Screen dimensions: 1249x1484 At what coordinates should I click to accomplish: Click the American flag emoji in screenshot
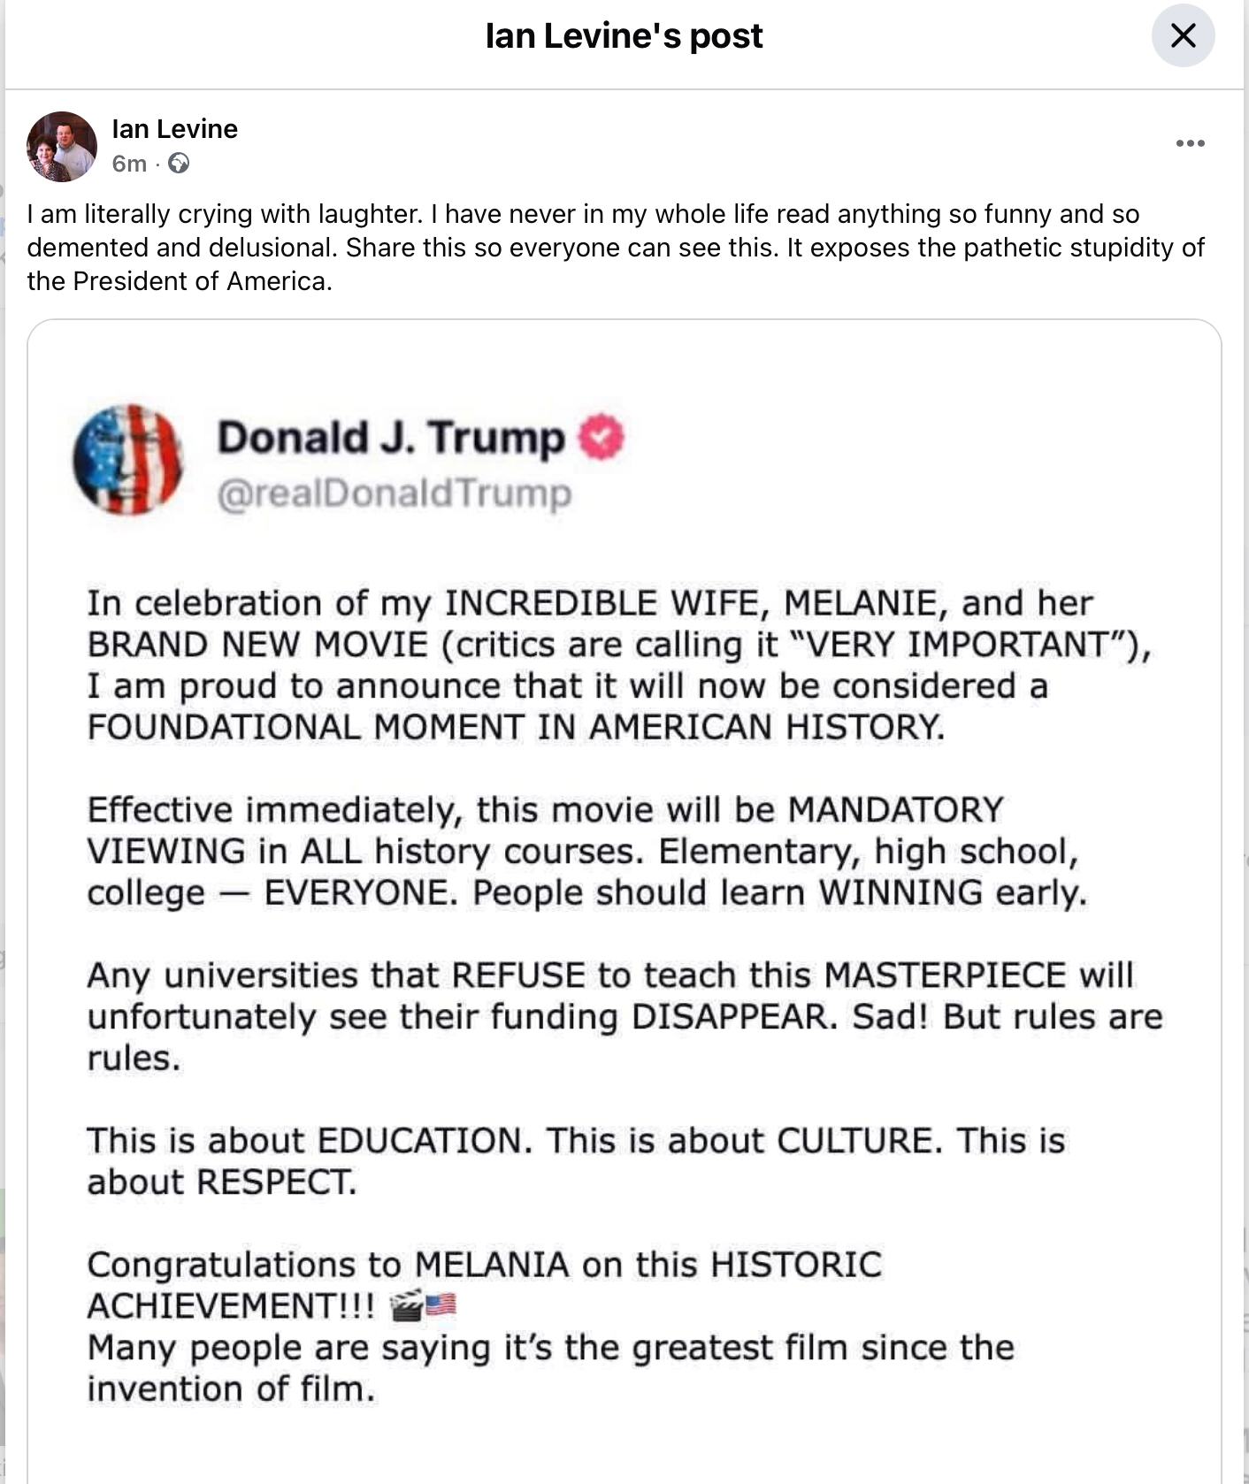pos(441,1305)
